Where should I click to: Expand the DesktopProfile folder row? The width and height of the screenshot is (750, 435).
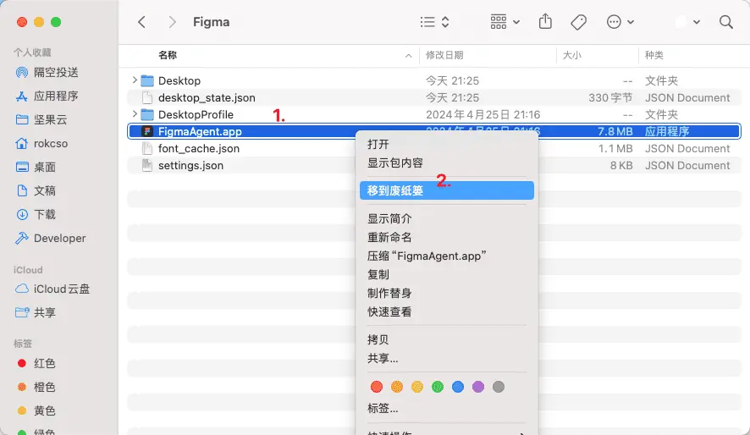click(x=135, y=113)
